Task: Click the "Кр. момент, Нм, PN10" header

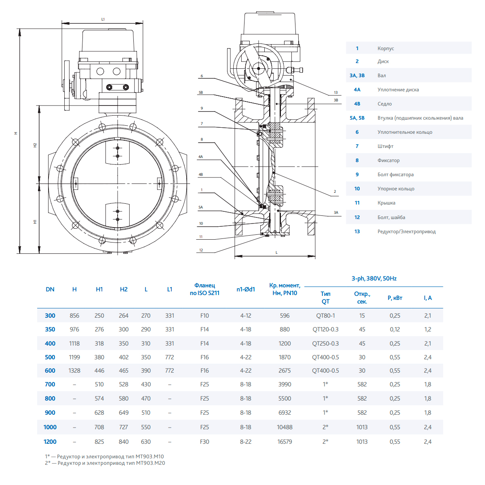Action: pyautogui.click(x=285, y=289)
